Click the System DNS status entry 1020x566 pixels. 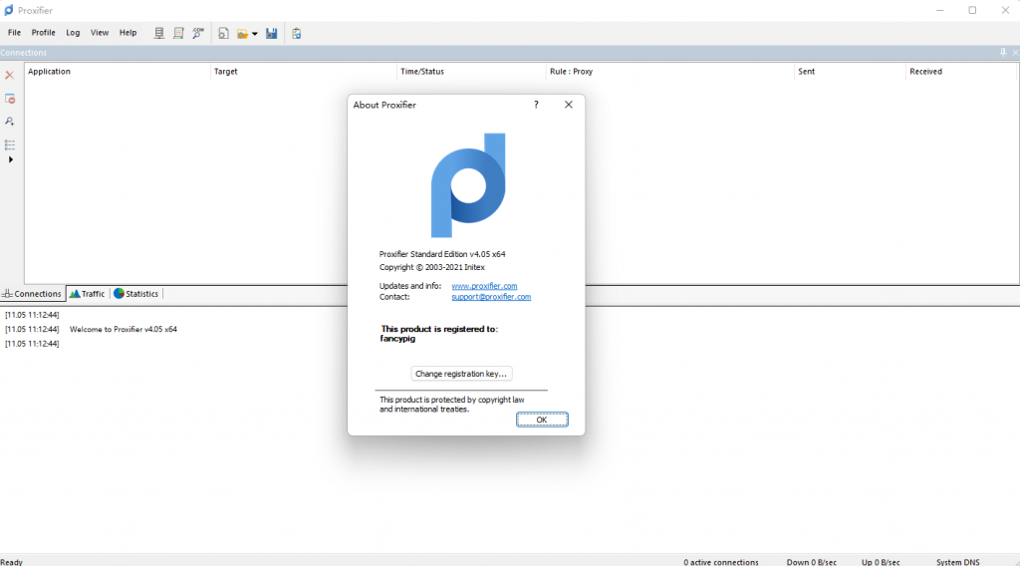957,562
